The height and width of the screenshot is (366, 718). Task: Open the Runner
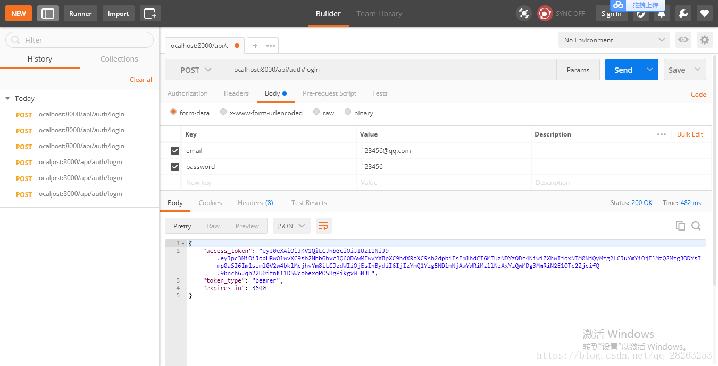tap(80, 13)
